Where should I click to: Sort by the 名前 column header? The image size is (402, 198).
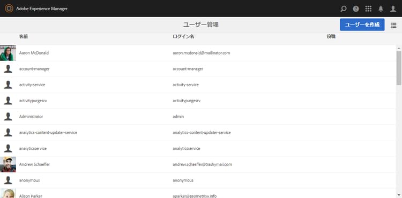[x=24, y=36]
